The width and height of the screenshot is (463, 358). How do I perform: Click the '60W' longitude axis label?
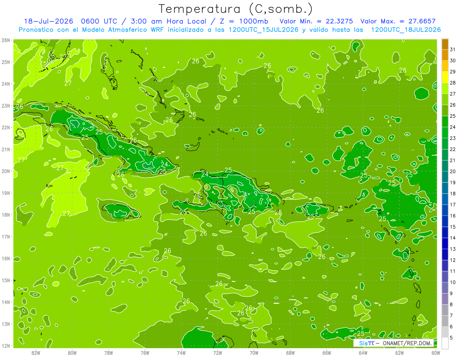point(436,353)
